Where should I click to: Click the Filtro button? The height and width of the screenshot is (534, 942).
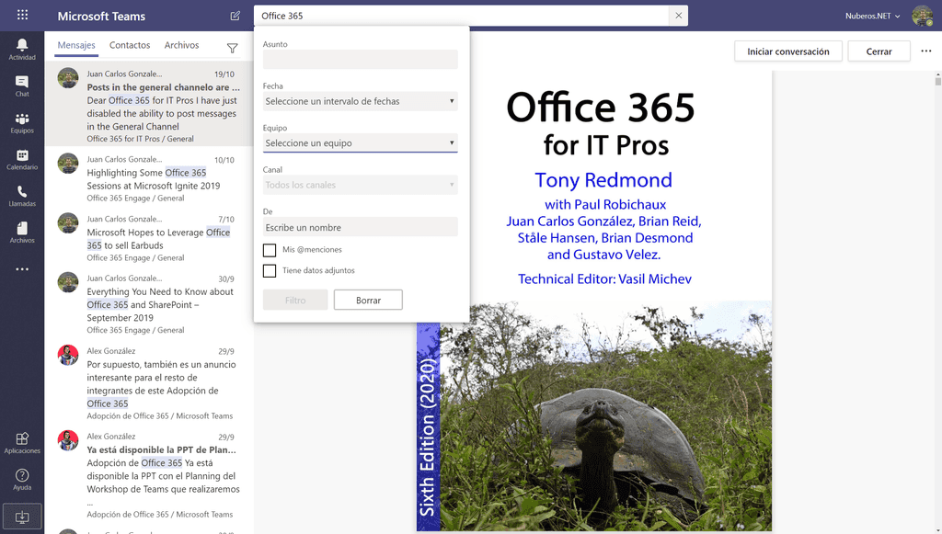(x=295, y=300)
